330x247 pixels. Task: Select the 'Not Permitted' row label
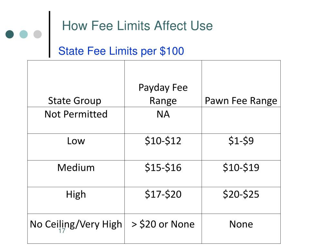[76, 120]
